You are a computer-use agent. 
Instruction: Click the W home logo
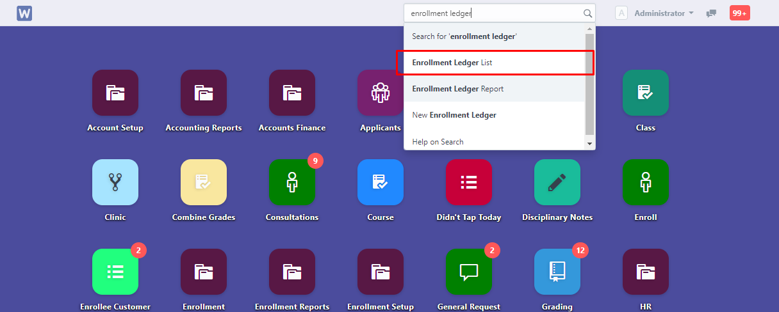(24, 13)
